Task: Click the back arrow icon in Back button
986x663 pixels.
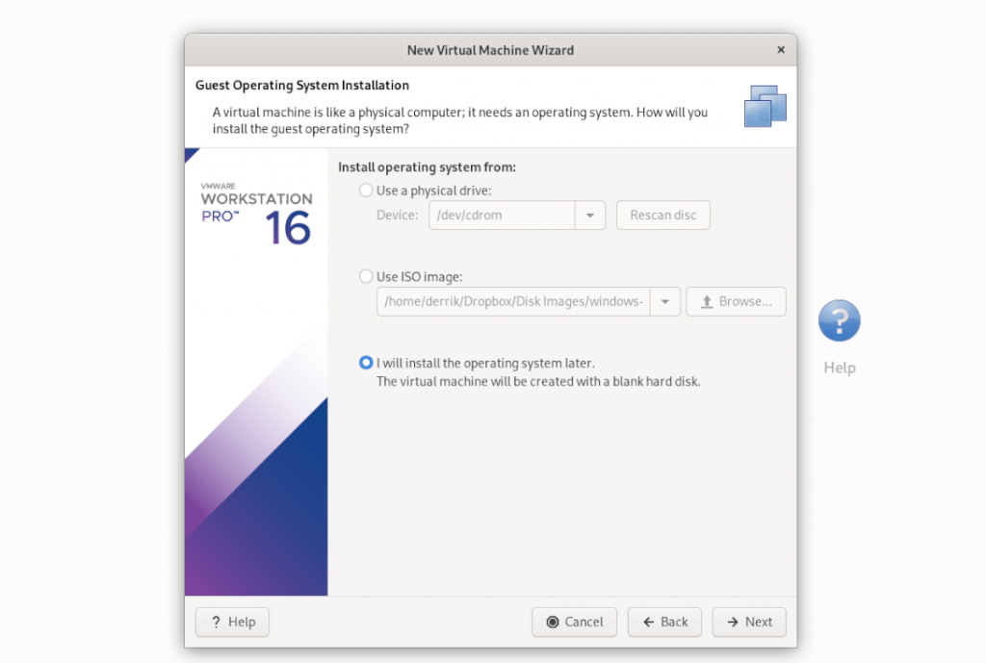Action: [x=647, y=622]
